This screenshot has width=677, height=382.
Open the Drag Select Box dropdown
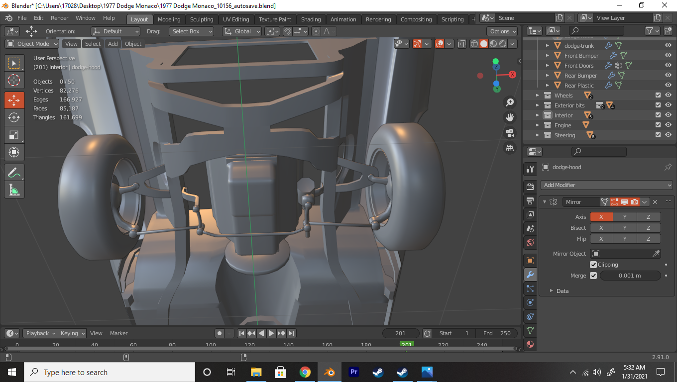click(191, 31)
